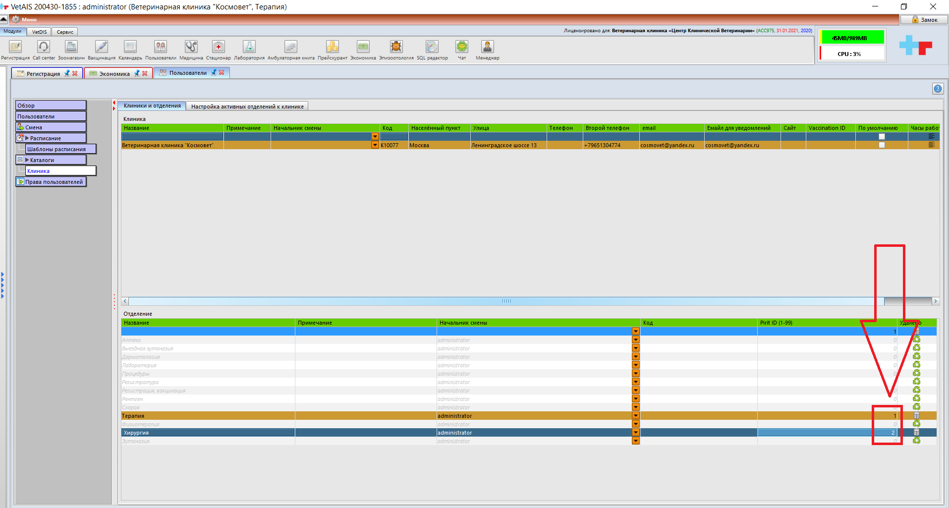The image size is (949, 508).
Task: Expand the Расписание tree node
Action: pyautogui.click(x=27, y=138)
